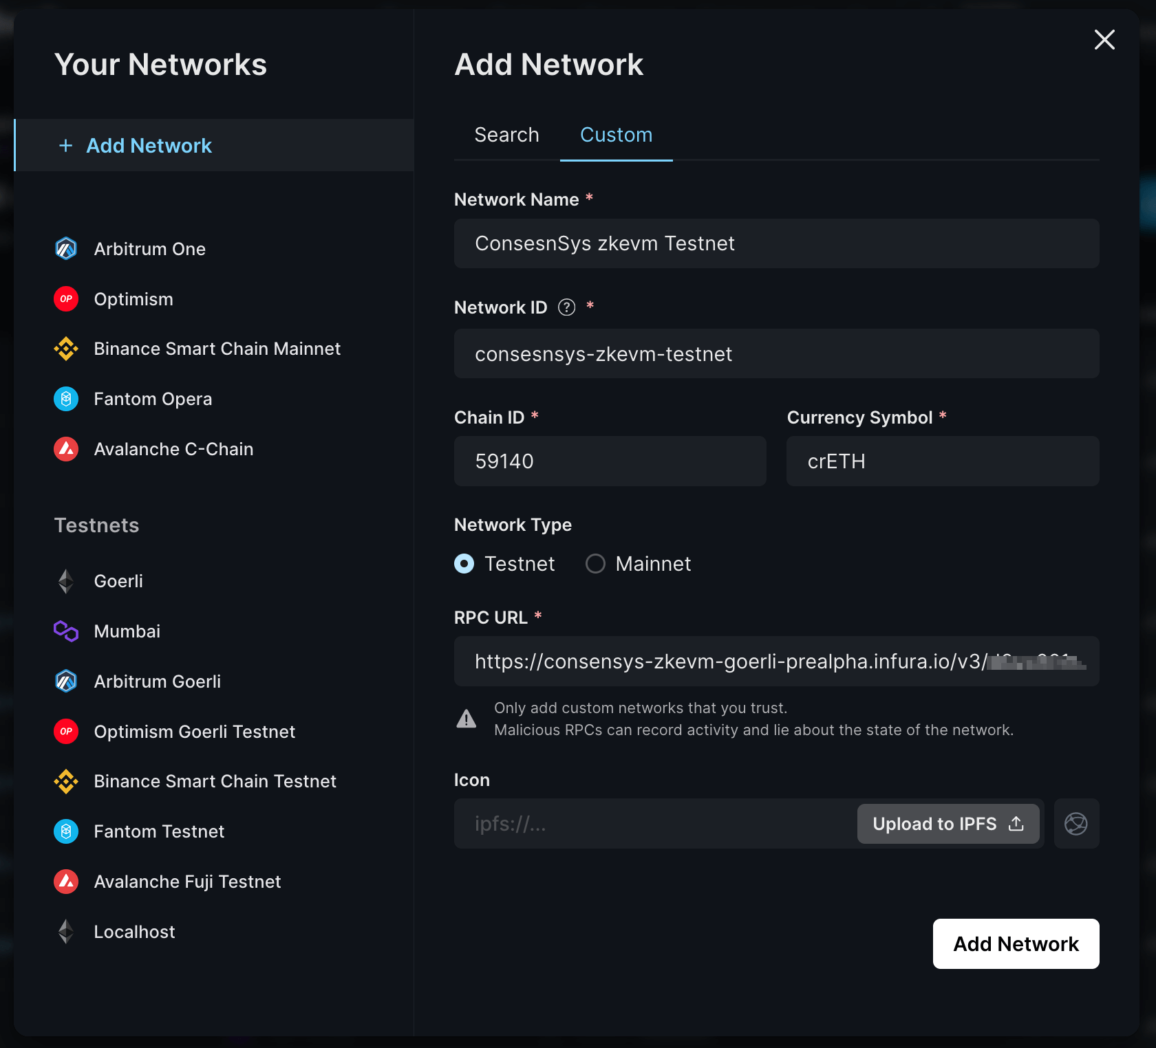Select the Binance Smart Chain Mainnet icon

[x=65, y=349]
